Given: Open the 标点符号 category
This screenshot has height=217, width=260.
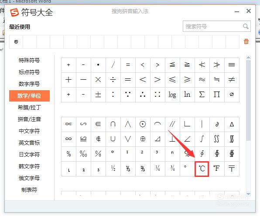Looking at the screenshot, I should click(x=29, y=72).
